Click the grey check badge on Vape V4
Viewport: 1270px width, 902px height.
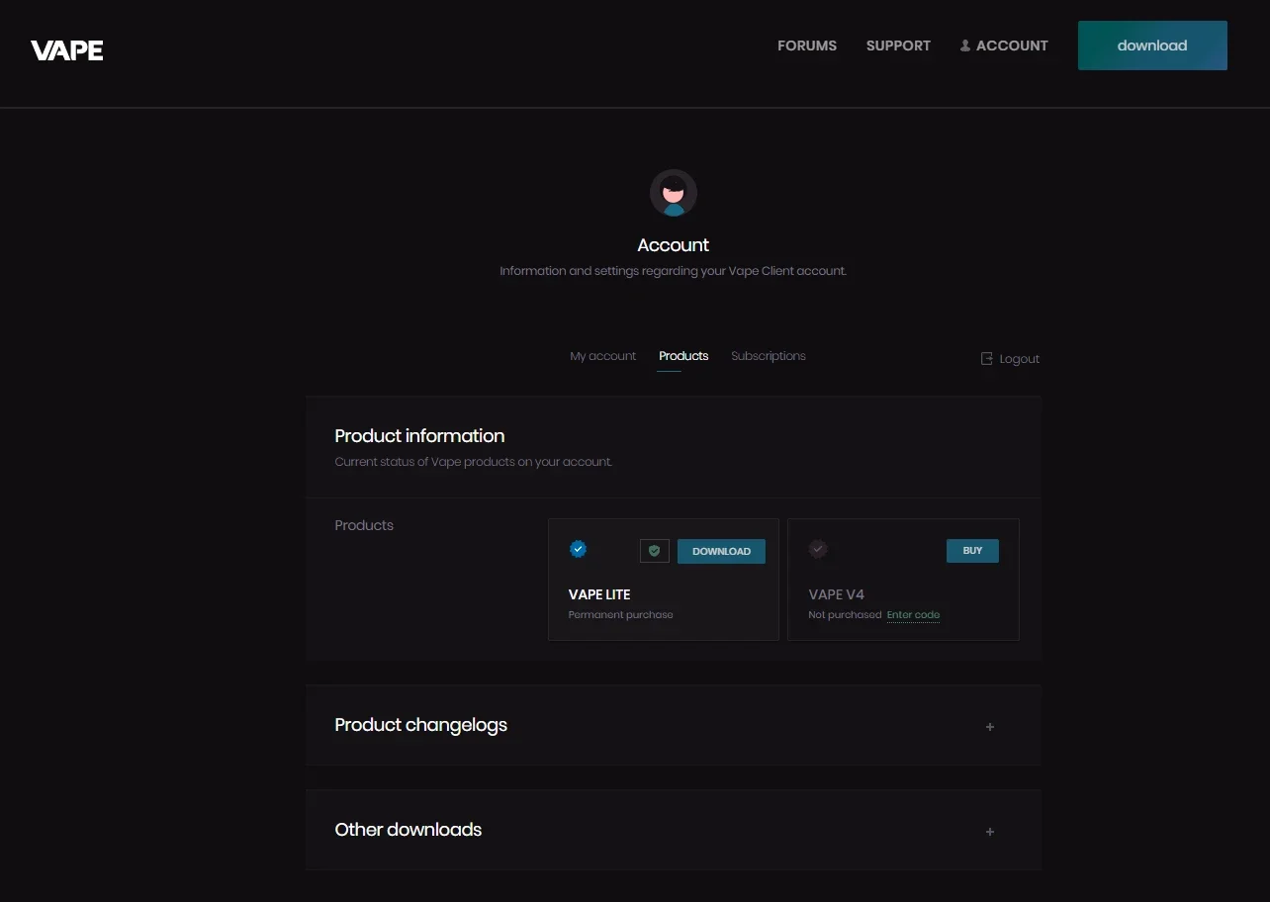tap(818, 549)
